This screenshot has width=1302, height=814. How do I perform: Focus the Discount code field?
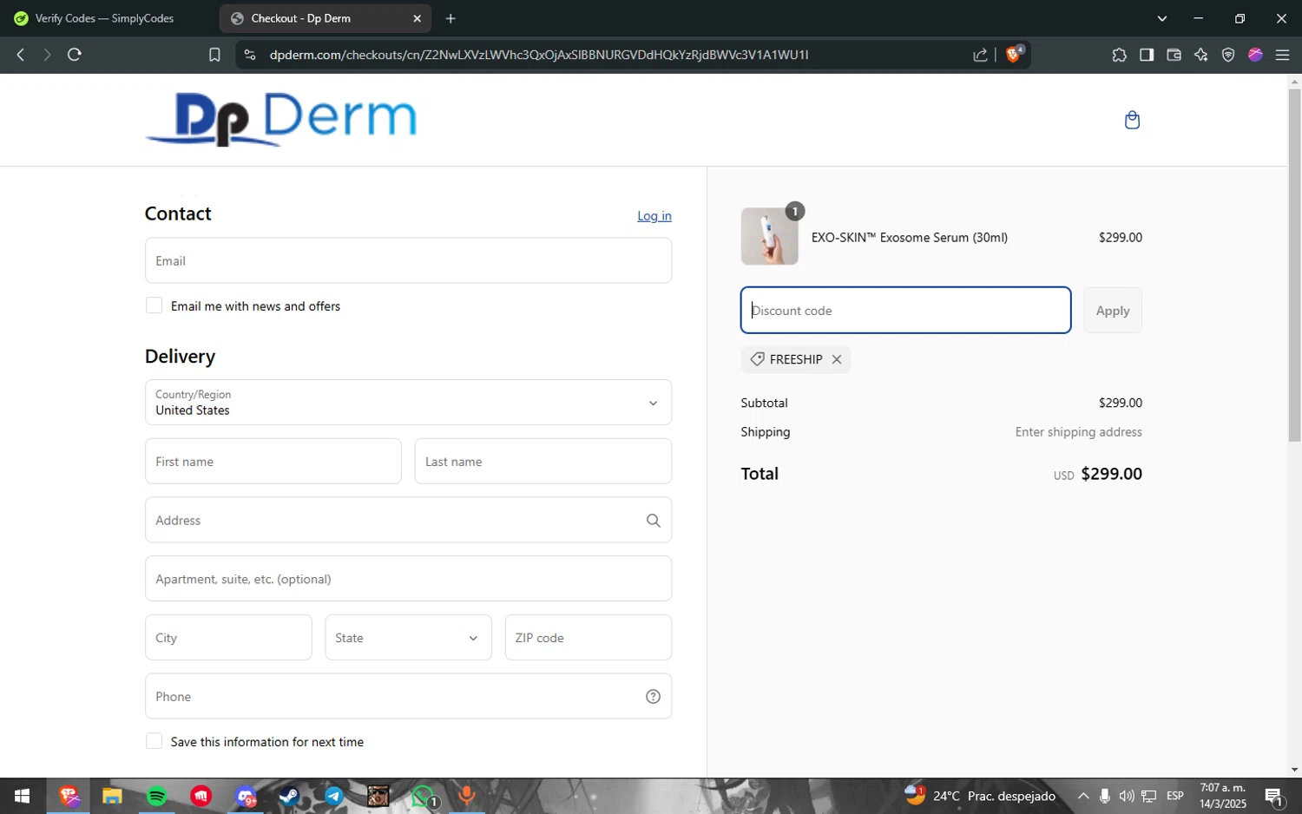pyautogui.click(x=905, y=311)
